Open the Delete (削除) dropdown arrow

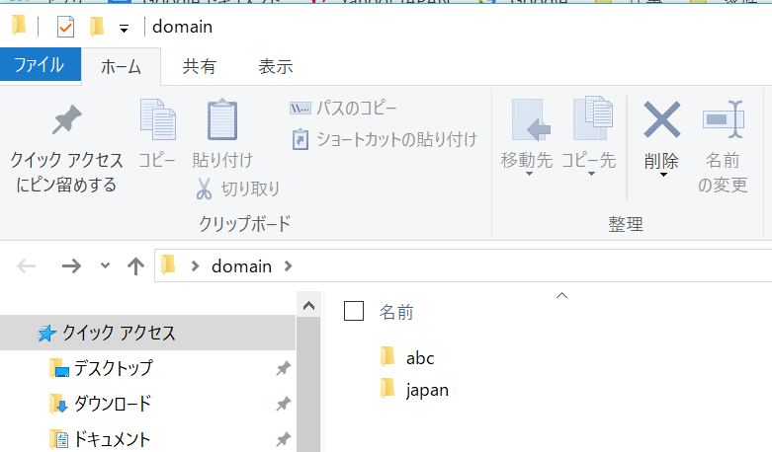point(663,175)
